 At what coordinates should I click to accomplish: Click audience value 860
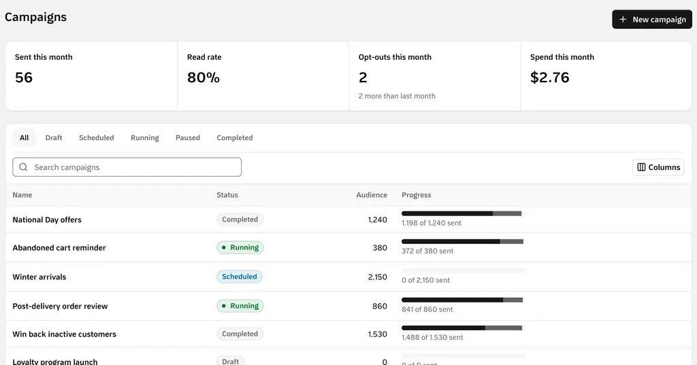coord(380,307)
